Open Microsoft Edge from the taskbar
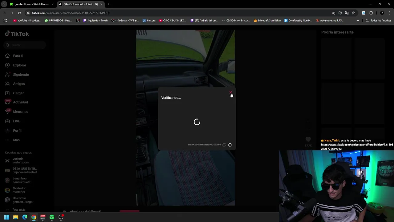 pos(25,217)
